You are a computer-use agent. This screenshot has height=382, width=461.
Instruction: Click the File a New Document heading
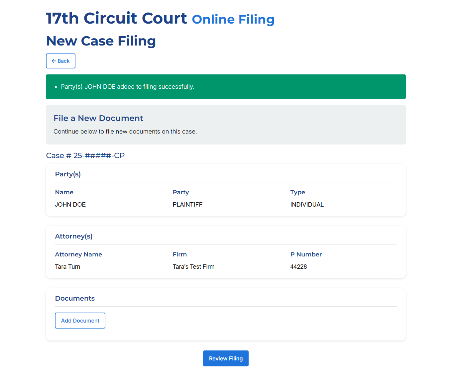point(98,118)
